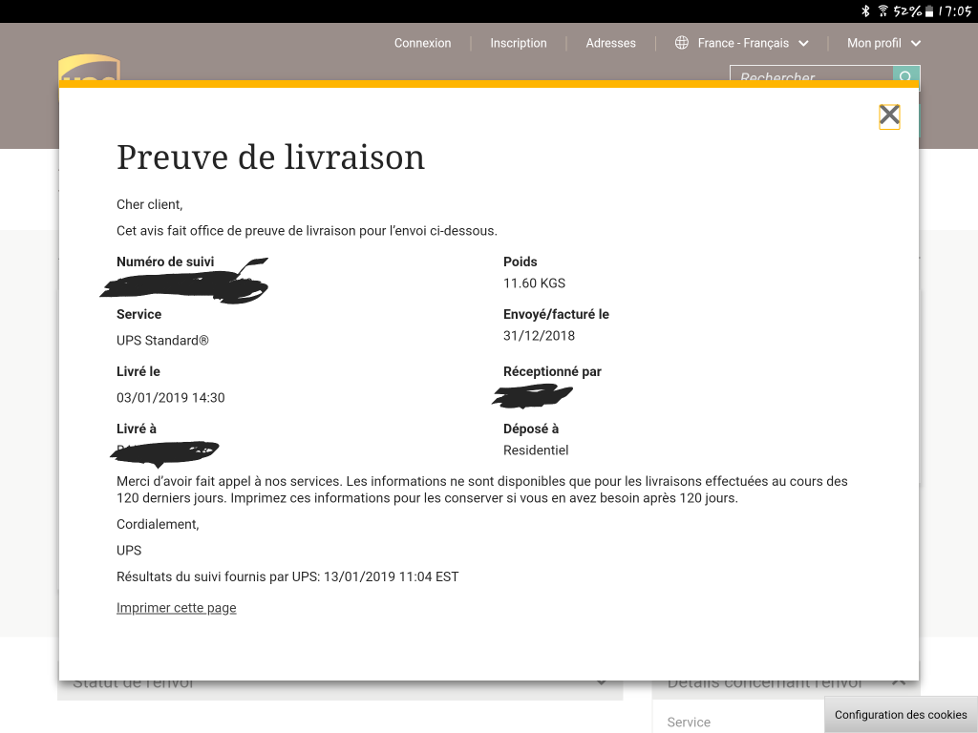This screenshot has width=978, height=733.
Task: Open the Connexion link
Action: point(422,43)
